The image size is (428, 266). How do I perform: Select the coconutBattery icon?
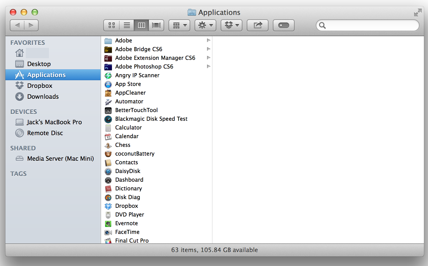click(x=108, y=154)
